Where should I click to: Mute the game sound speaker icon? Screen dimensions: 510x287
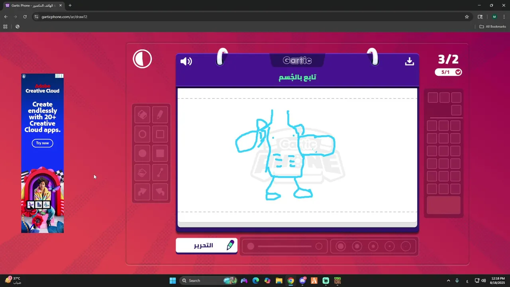pos(186,61)
